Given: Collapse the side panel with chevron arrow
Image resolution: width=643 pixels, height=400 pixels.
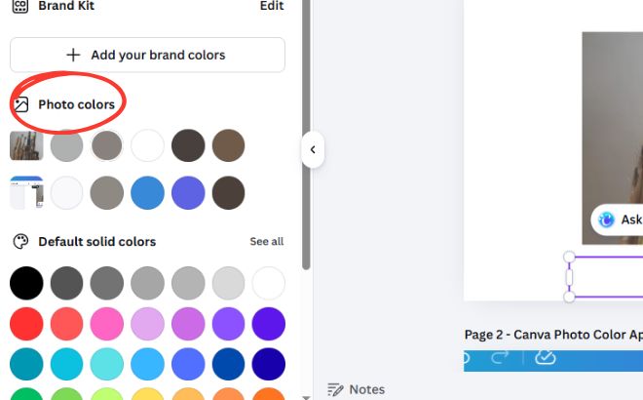Looking at the screenshot, I should [x=313, y=149].
